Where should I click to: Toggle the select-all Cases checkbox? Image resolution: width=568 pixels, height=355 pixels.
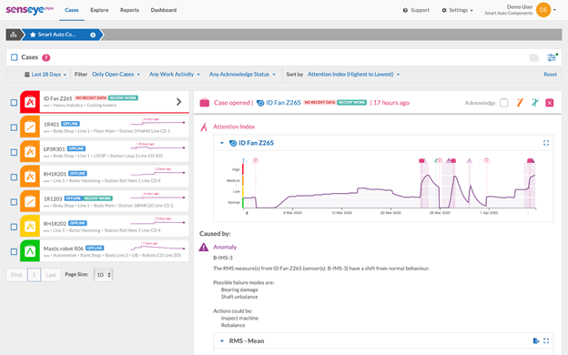pyautogui.click(x=15, y=57)
